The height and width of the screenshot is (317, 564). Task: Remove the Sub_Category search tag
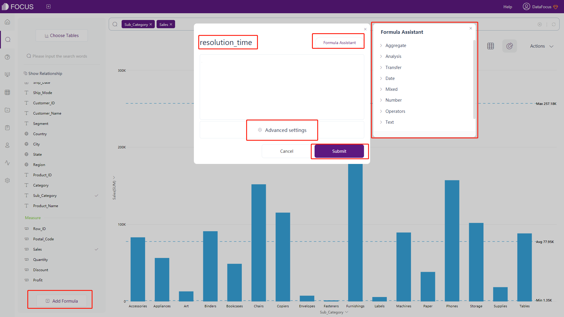(x=151, y=24)
